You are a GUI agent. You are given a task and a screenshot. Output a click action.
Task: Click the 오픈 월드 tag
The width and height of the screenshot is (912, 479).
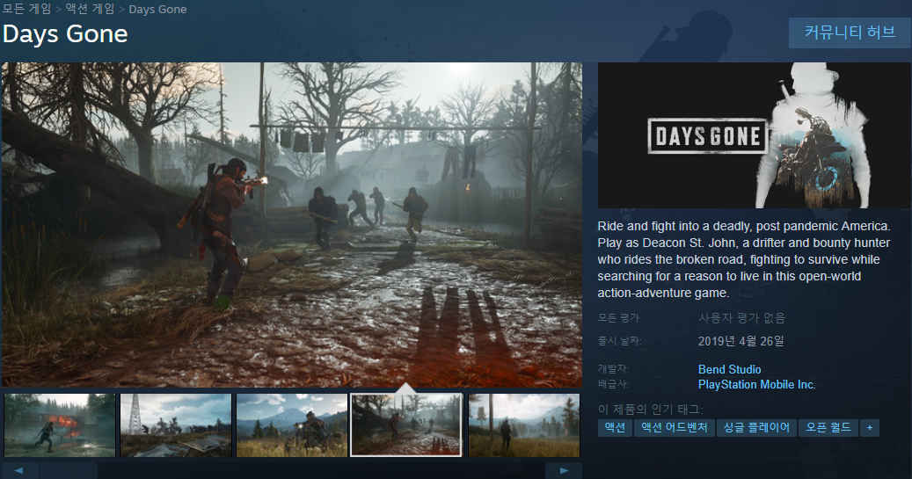point(828,428)
